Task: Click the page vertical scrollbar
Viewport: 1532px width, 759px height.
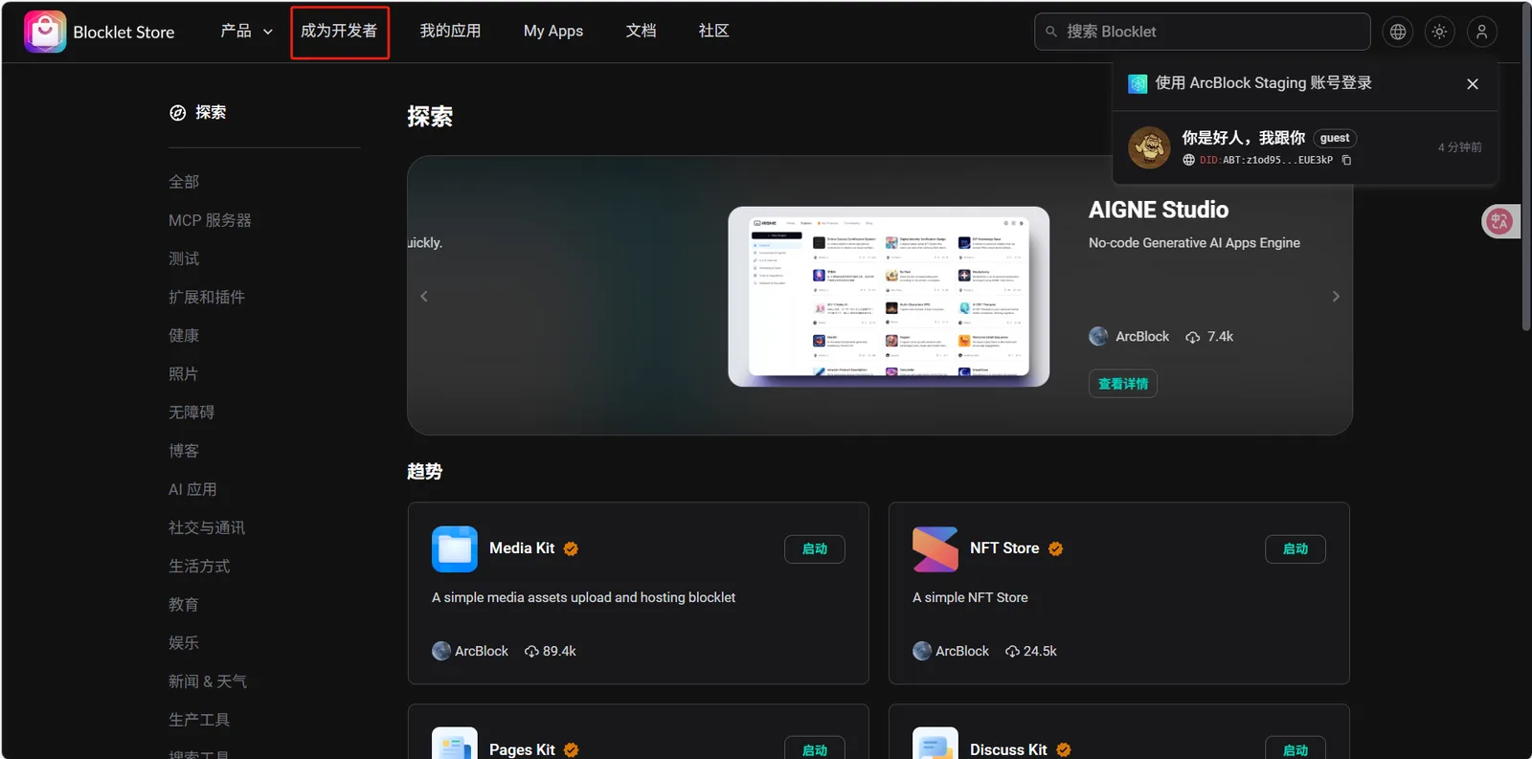Action: coord(1526,167)
